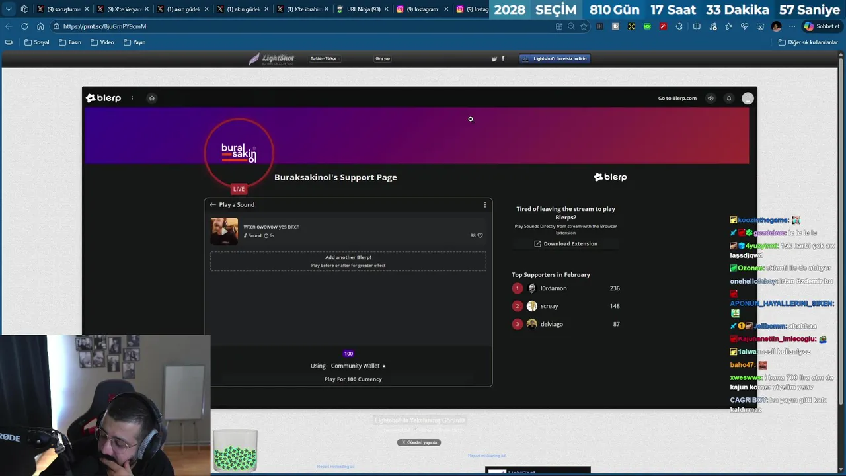Open Blerp notifications bell
846x476 pixels.
[x=729, y=98]
